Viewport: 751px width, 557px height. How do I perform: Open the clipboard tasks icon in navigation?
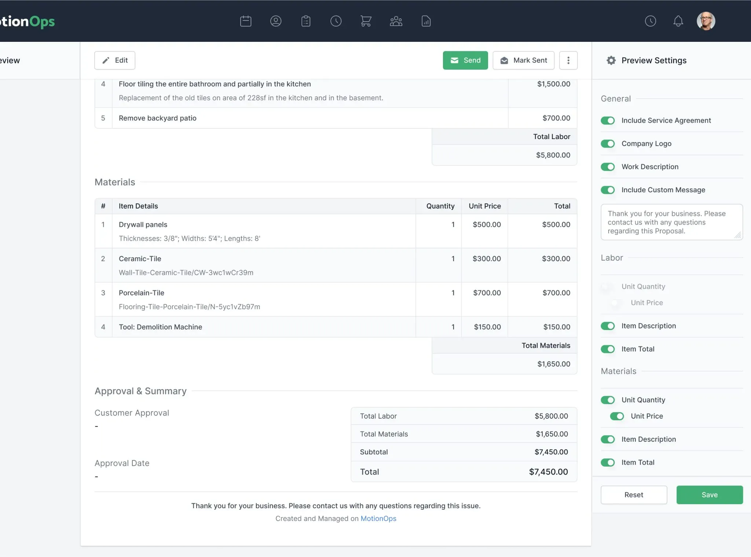coord(306,21)
